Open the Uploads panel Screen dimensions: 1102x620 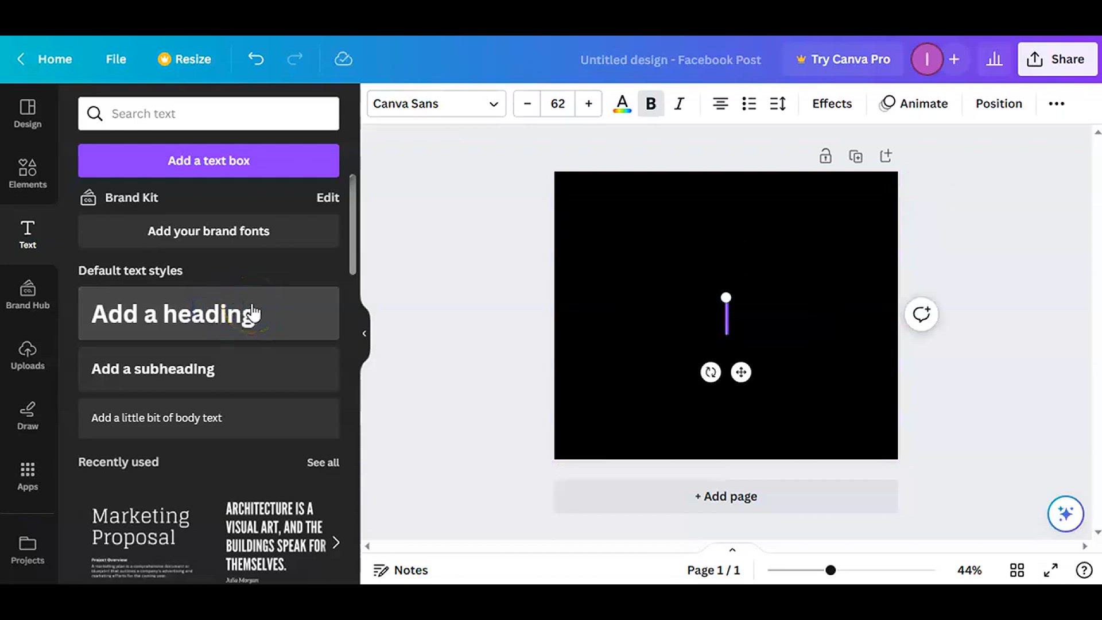click(28, 355)
